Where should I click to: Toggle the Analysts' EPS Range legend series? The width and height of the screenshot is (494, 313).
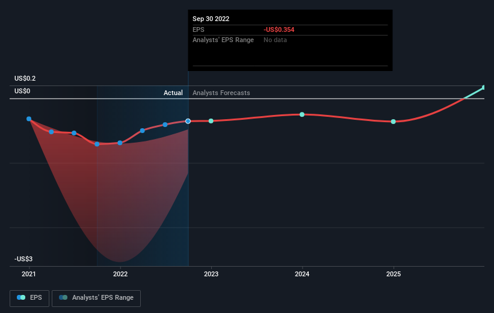point(96,298)
